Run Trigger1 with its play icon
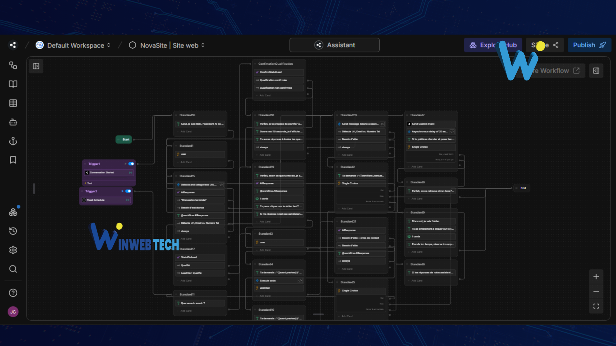616x346 pixels. point(125,164)
